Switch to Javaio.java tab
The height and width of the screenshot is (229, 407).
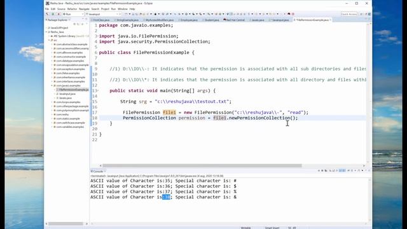[x=258, y=20]
